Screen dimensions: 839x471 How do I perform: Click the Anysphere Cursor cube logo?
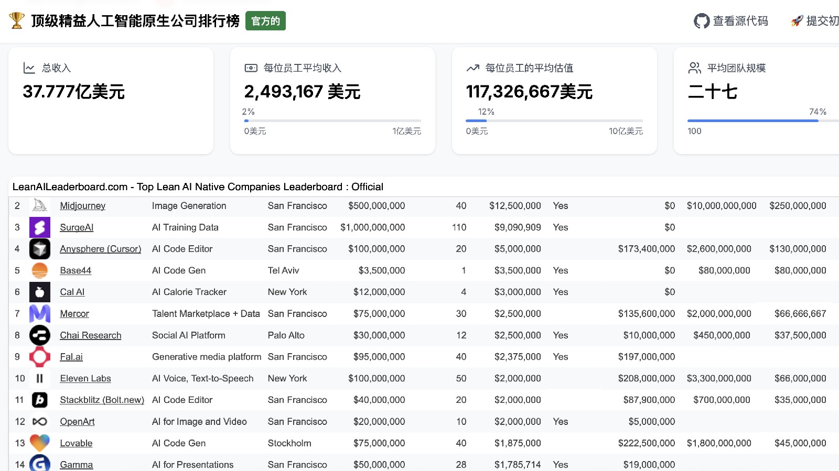coord(39,249)
